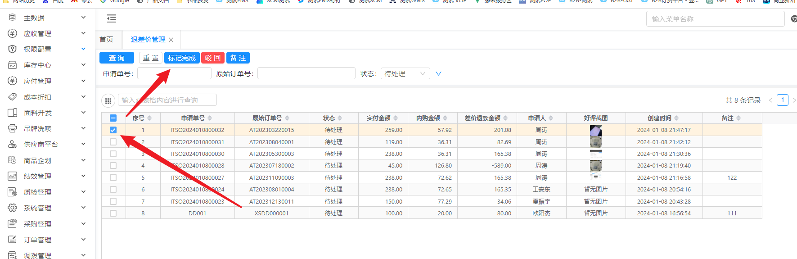
Task: Click the sidebar collapse icon
Action: pyautogui.click(x=112, y=18)
